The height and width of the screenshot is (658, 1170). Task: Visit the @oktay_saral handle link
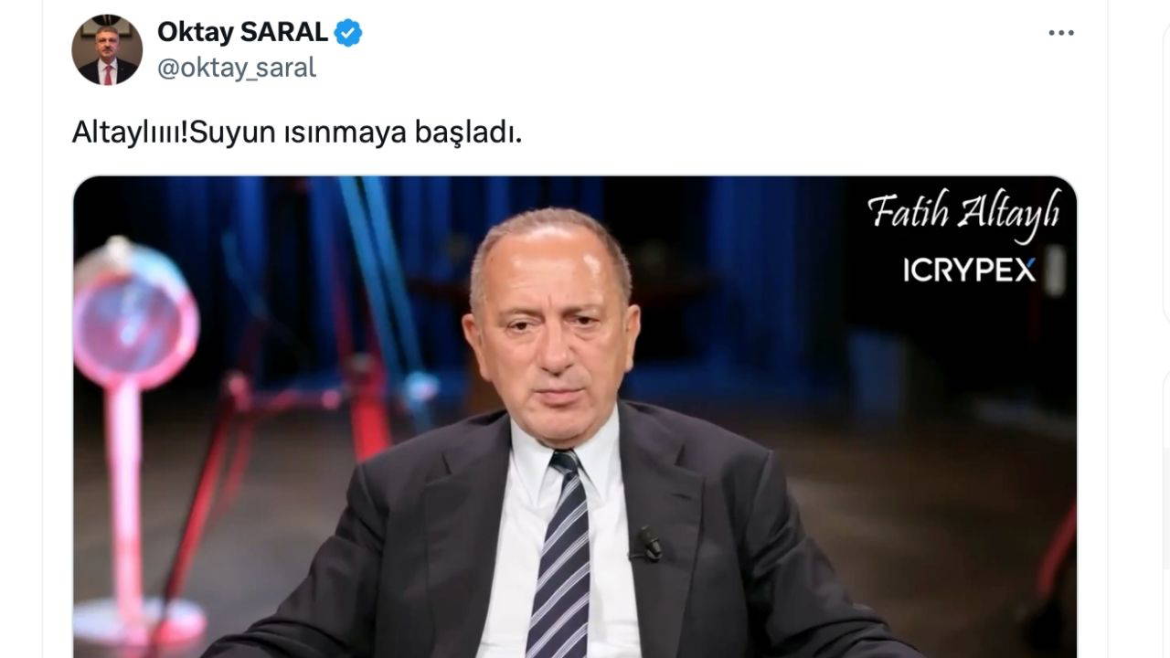tap(237, 69)
